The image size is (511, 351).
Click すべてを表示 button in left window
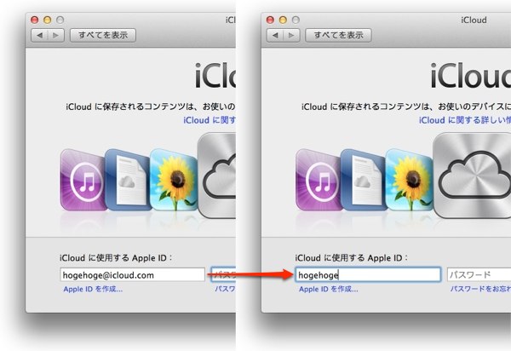[x=103, y=35]
